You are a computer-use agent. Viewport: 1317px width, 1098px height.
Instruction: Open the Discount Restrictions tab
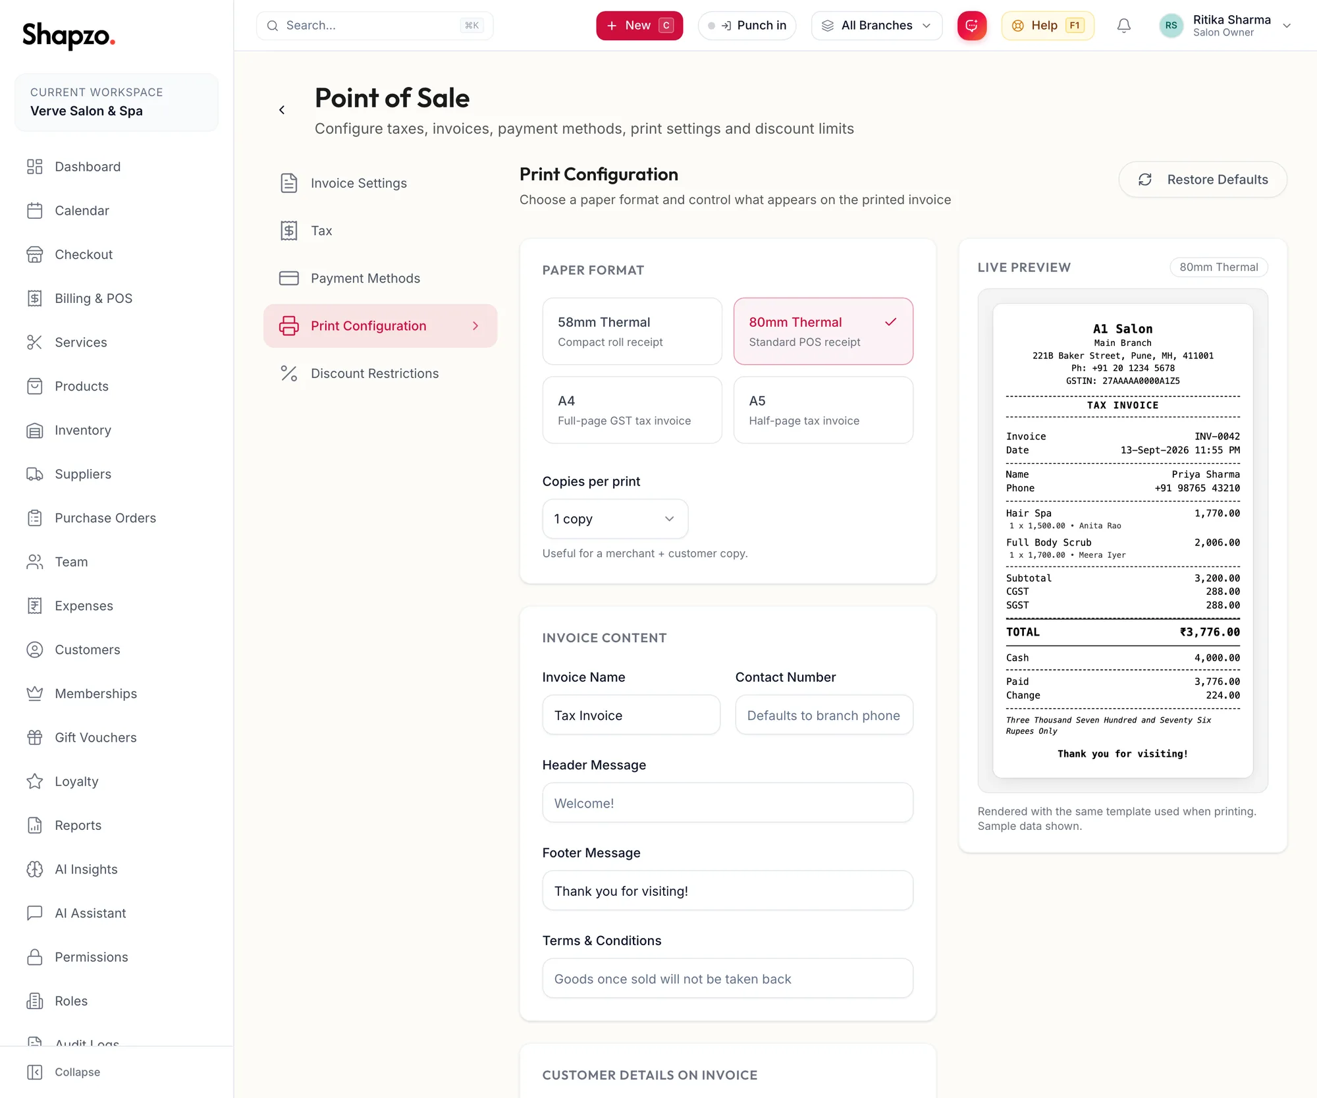tap(380, 373)
